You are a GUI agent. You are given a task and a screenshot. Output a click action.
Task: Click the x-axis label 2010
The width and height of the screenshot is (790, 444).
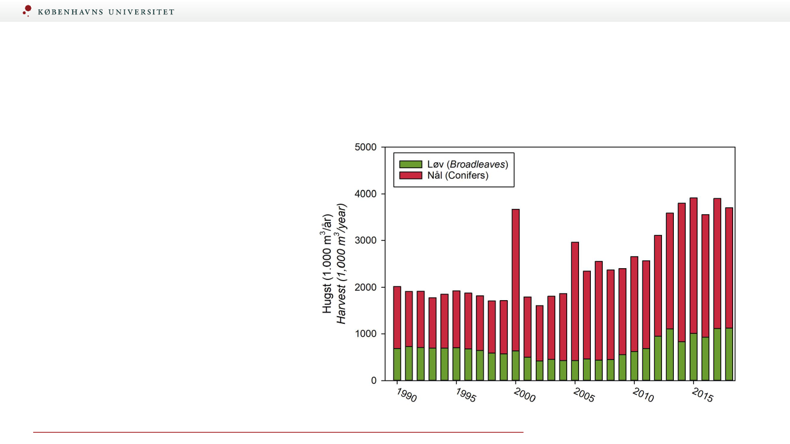tap(644, 395)
